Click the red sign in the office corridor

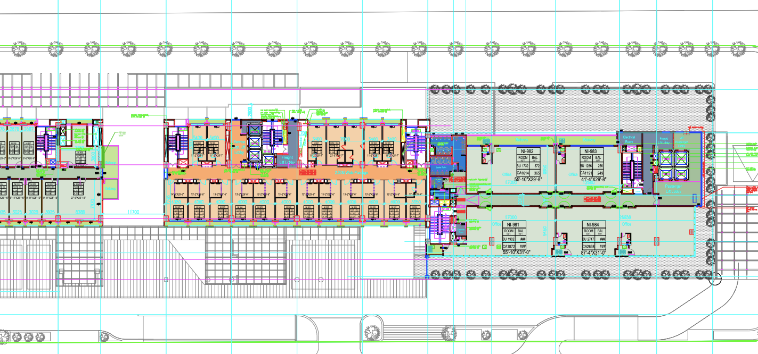tap(592, 199)
